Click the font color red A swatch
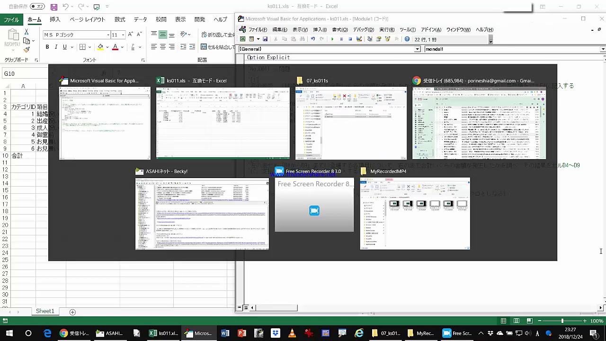The height and width of the screenshot is (341, 606). [x=115, y=47]
